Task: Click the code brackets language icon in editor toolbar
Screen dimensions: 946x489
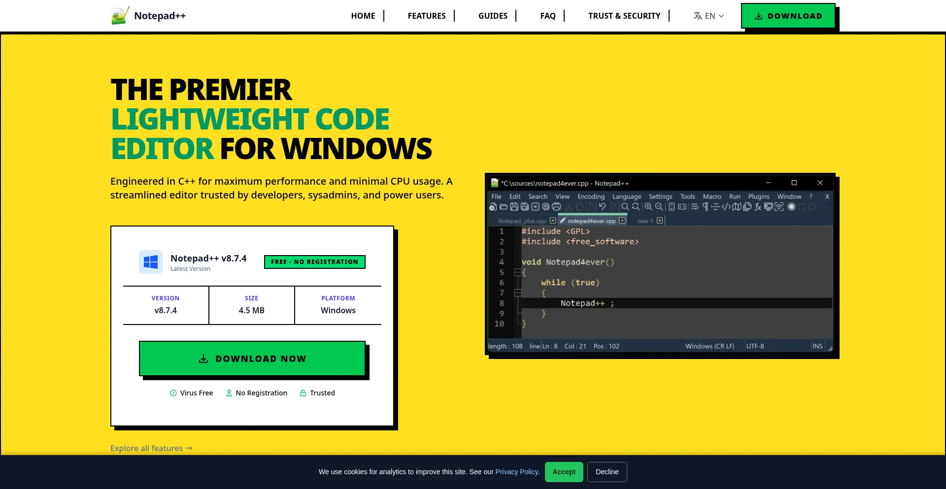Action: [x=726, y=207]
